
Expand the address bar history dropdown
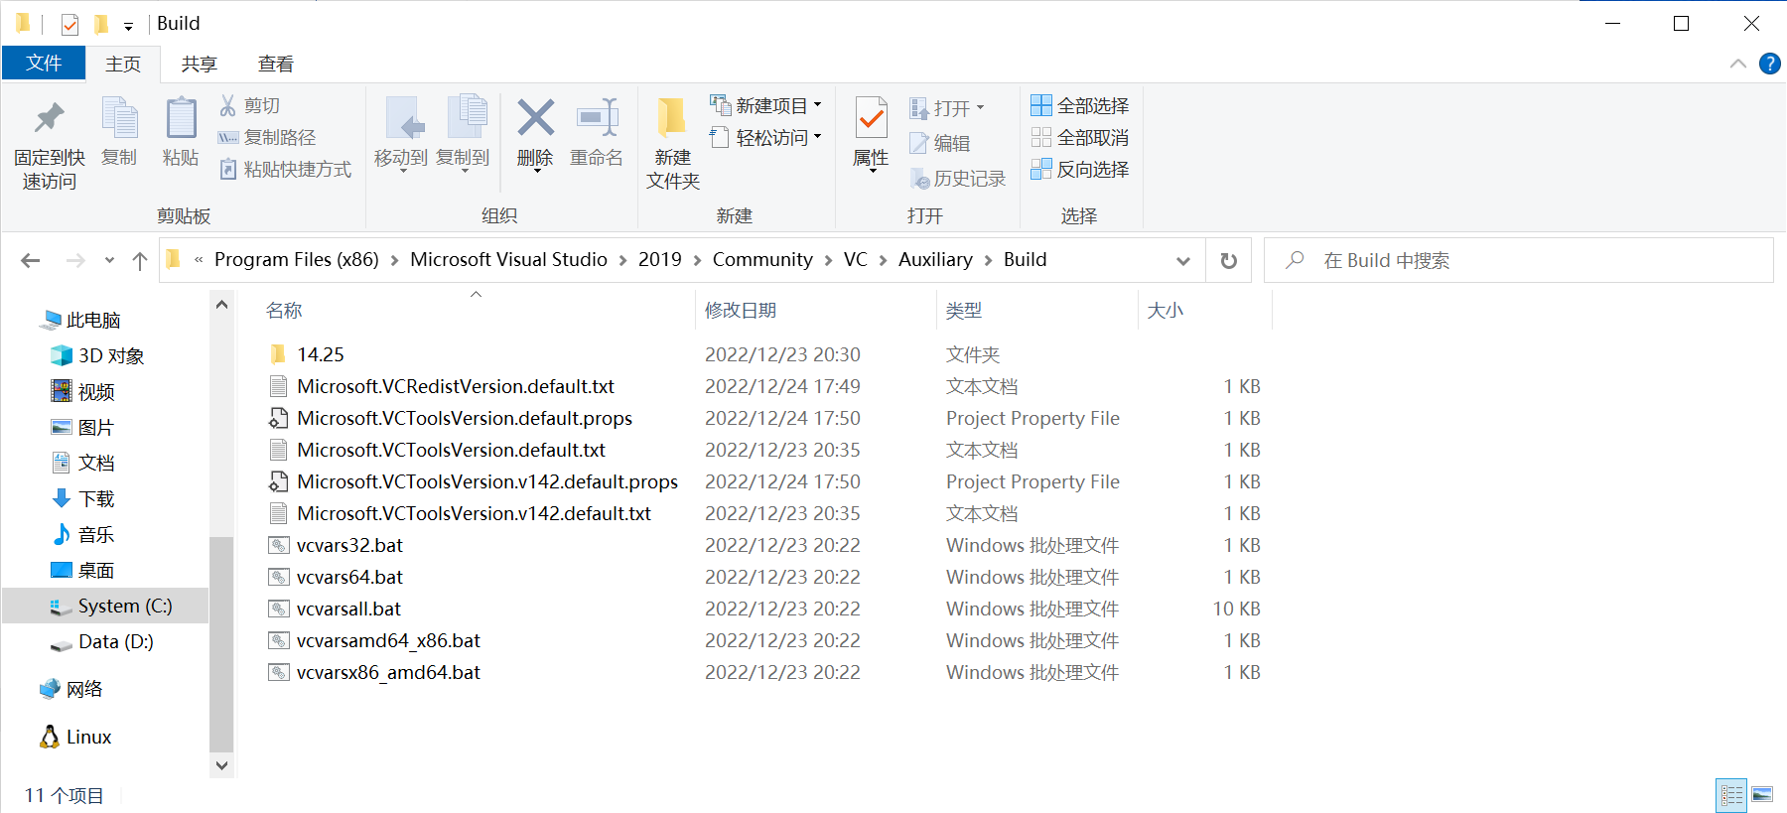[x=1182, y=260]
